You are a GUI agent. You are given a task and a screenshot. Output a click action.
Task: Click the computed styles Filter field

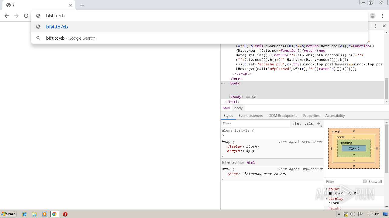coord(343,182)
